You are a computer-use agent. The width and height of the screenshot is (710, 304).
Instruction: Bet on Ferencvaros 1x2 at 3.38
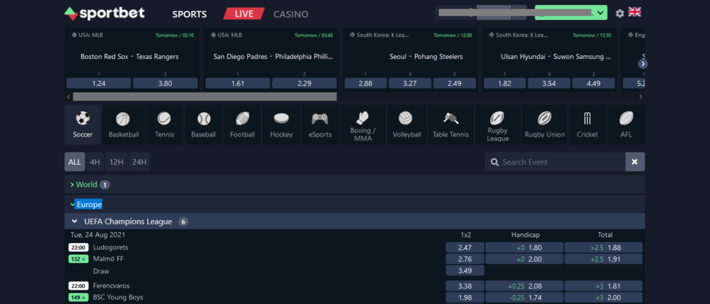pos(465,286)
